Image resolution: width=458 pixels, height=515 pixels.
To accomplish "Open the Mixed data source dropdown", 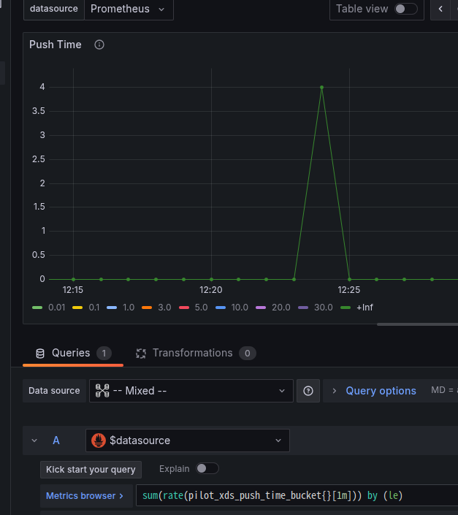I will click(191, 391).
